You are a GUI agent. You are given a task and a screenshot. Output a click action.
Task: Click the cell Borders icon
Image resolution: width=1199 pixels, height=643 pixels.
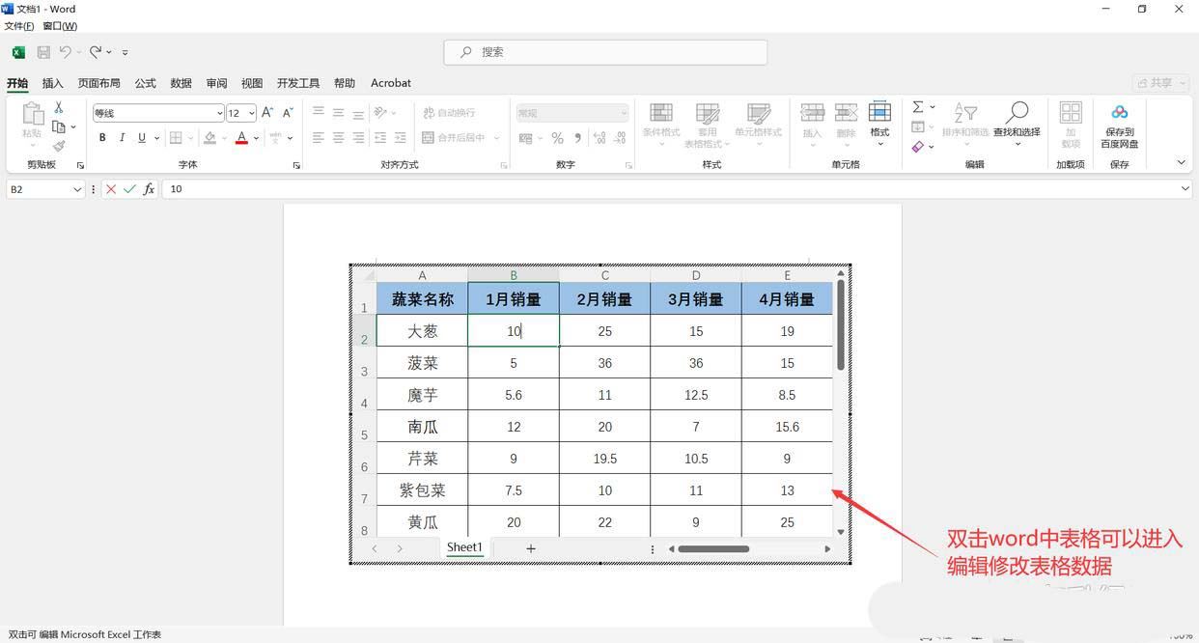pyautogui.click(x=176, y=138)
